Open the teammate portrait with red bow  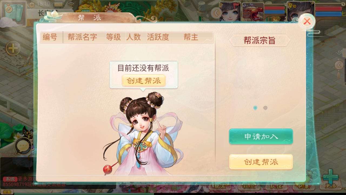click(230, 12)
